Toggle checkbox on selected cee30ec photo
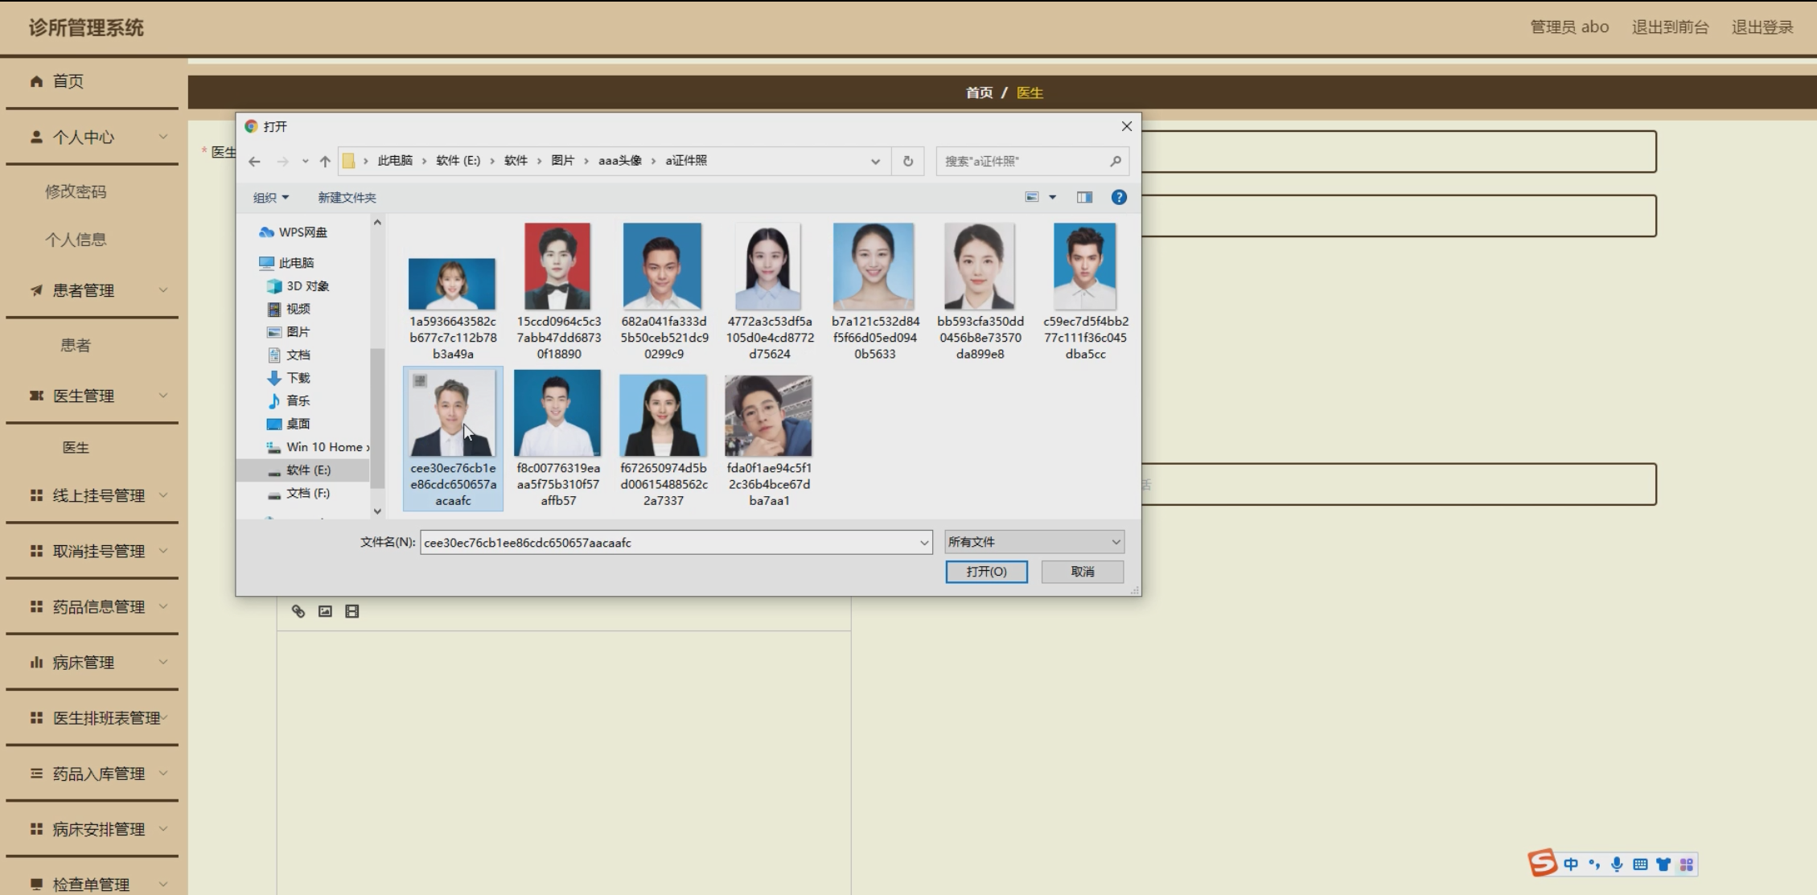 [420, 381]
